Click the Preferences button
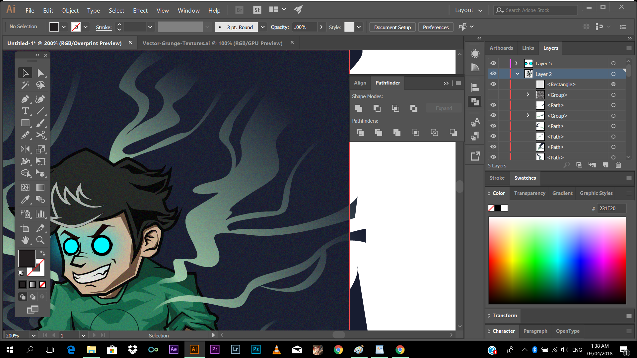Screen dimensions: 637x358 (x=436, y=27)
